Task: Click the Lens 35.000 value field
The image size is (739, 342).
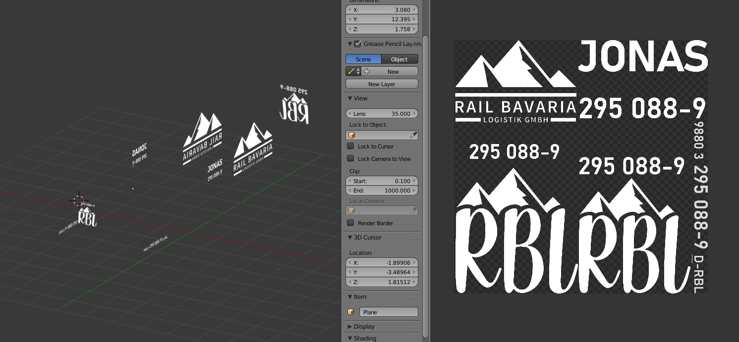Action: [x=382, y=114]
